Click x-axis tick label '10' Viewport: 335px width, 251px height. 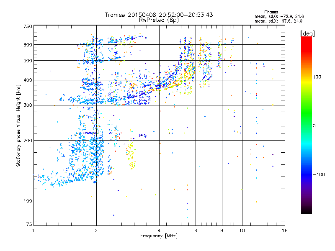click(242, 231)
